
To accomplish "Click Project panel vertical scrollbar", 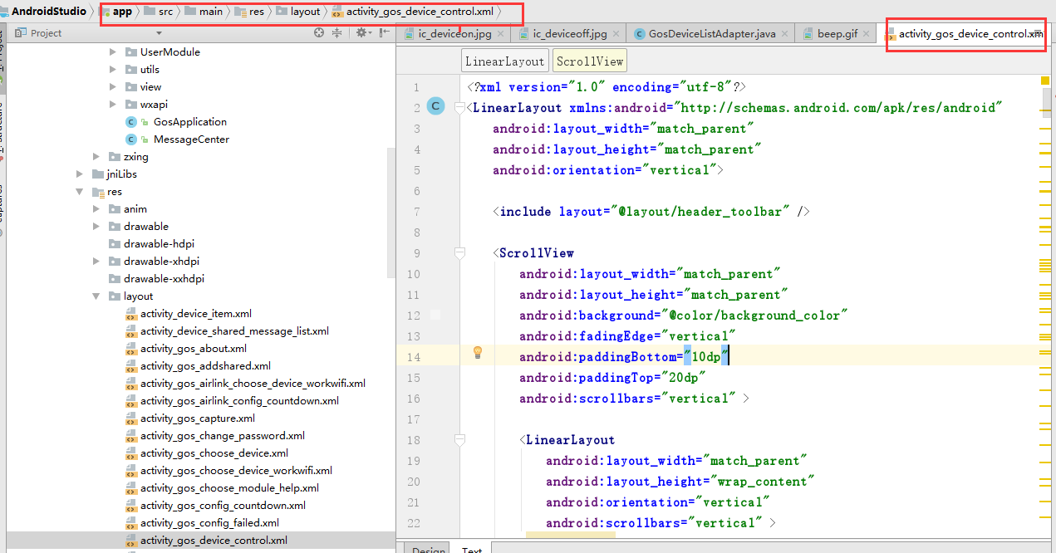I will (x=391, y=211).
